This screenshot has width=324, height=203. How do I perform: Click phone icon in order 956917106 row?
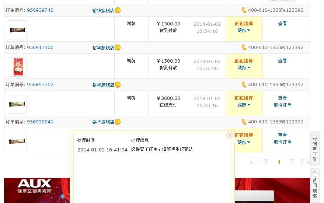coord(244,47)
